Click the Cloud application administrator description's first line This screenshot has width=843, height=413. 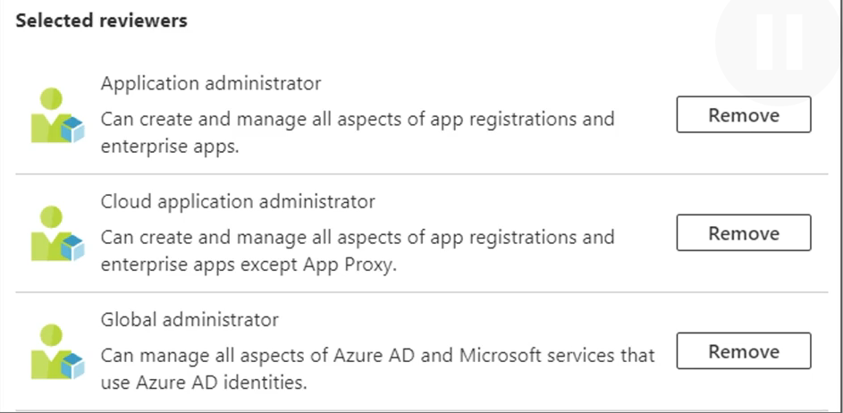click(357, 237)
